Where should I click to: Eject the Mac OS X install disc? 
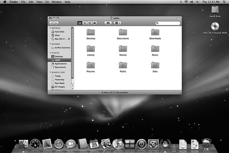(x=69, y=39)
